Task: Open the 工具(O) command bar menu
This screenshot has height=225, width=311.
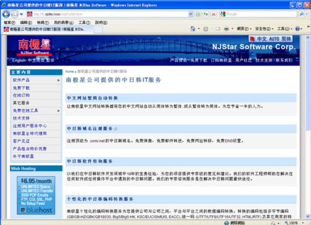Action: click(x=285, y=29)
